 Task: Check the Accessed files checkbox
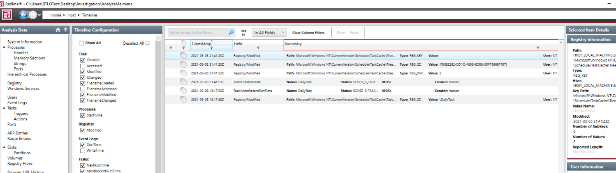pyautogui.click(x=83, y=66)
